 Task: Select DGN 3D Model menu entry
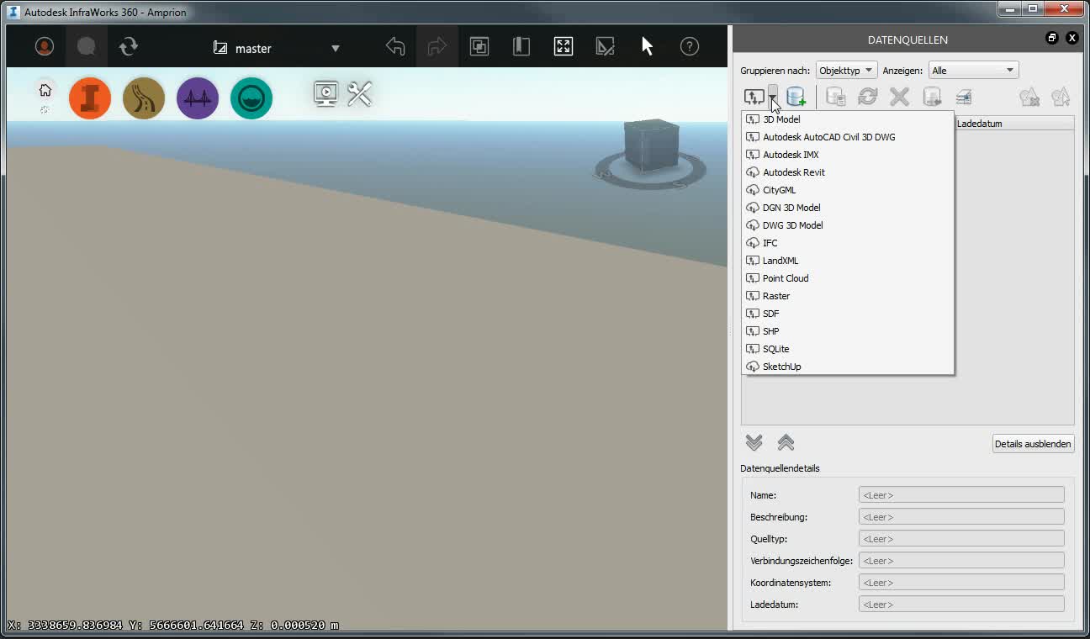[848, 208]
